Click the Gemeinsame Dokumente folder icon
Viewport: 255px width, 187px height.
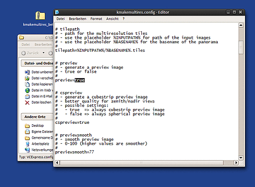27,138
